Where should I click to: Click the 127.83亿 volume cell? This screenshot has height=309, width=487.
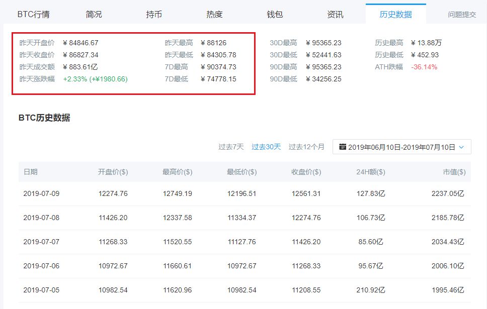[x=370, y=193]
